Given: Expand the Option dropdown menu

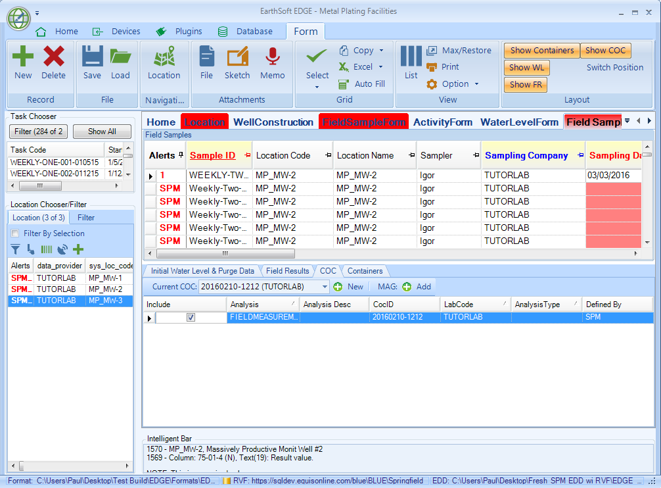Looking at the screenshot, I should [x=476, y=84].
